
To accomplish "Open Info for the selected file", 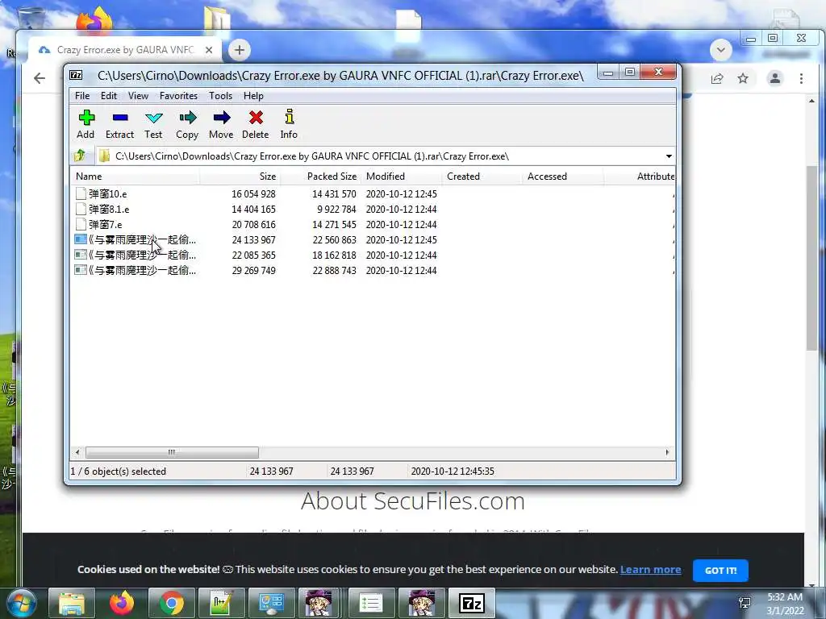I will point(289,124).
